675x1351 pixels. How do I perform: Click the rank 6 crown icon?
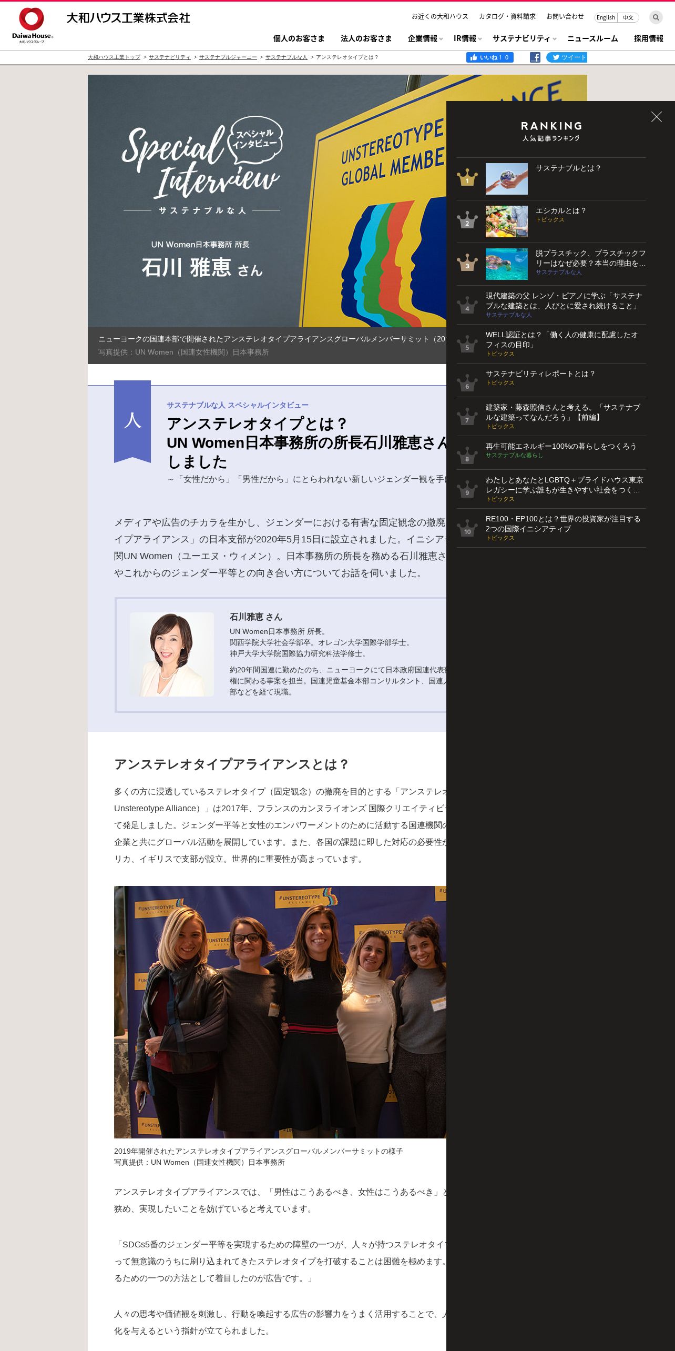point(467,383)
